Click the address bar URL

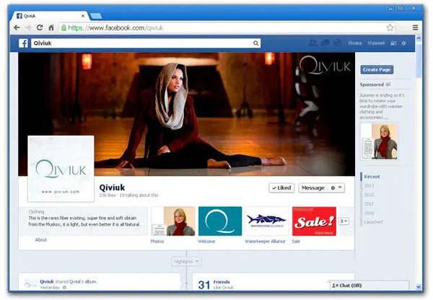click(x=115, y=28)
